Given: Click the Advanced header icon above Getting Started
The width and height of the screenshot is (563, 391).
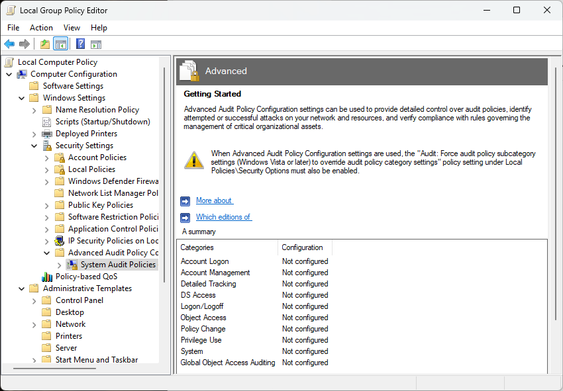Looking at the screenshot, I should [190, 70].
